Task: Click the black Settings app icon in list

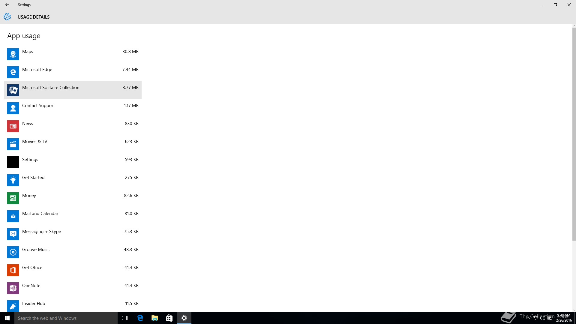Action: pyautogui.click(x=13, y=162)
